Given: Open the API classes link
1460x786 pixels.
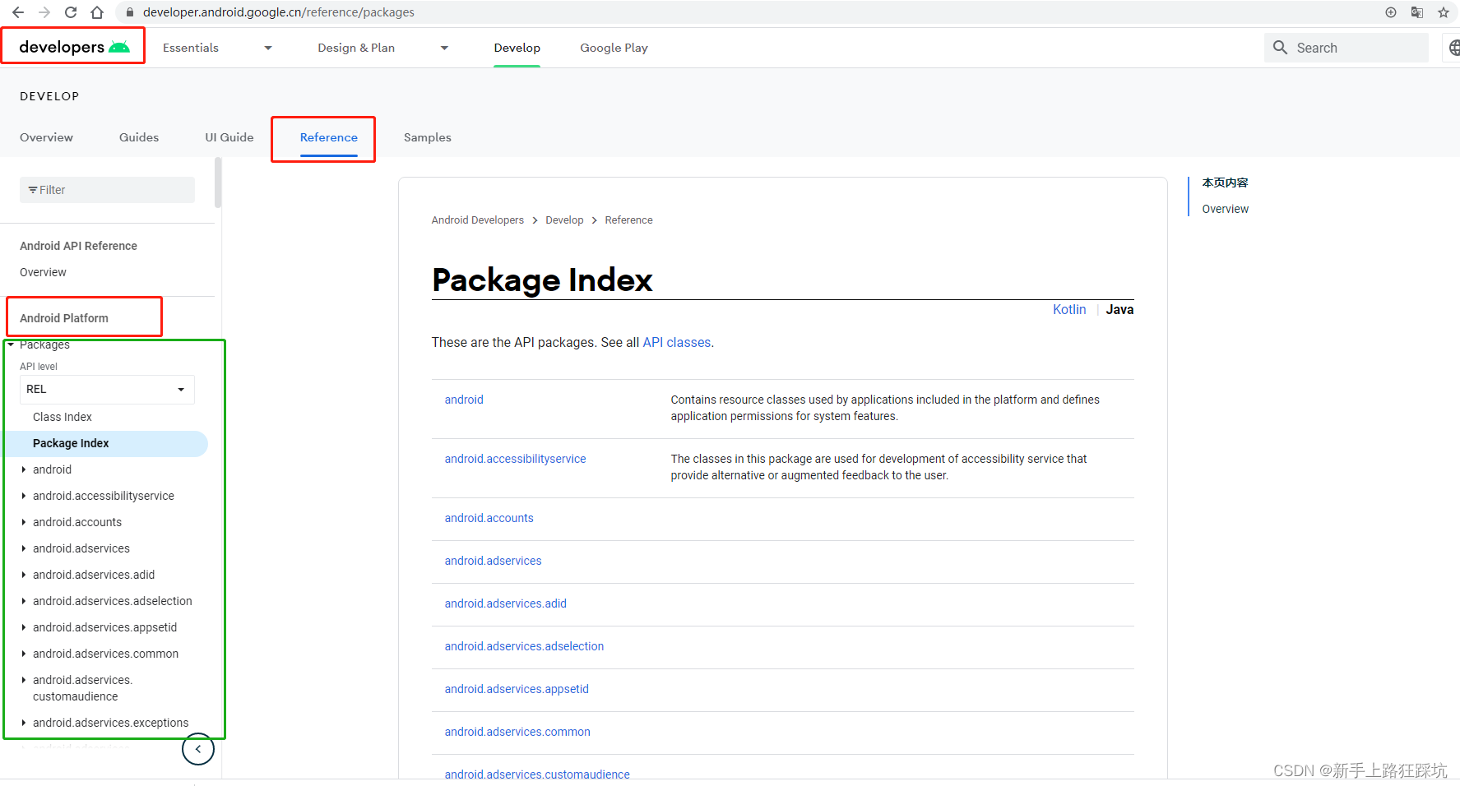Looking at the screenshot, I should pos(676,343).
